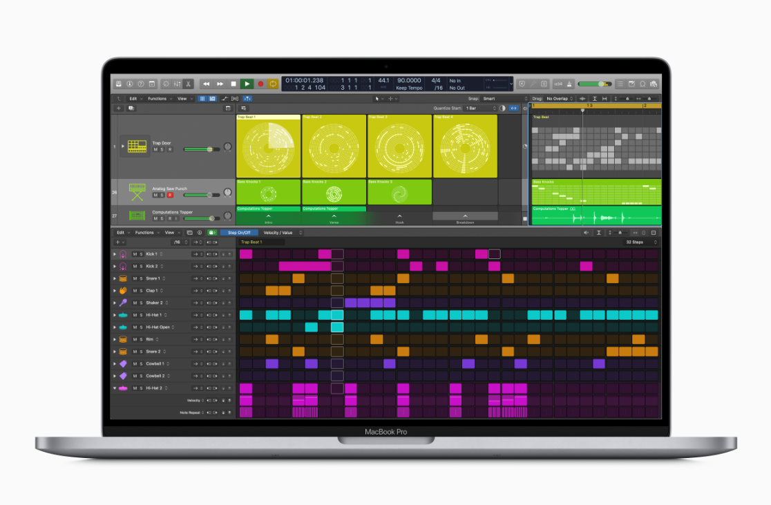771x505 pixels.
Task: Select the Velocity / Value edit mode
Action: (278, 233)
